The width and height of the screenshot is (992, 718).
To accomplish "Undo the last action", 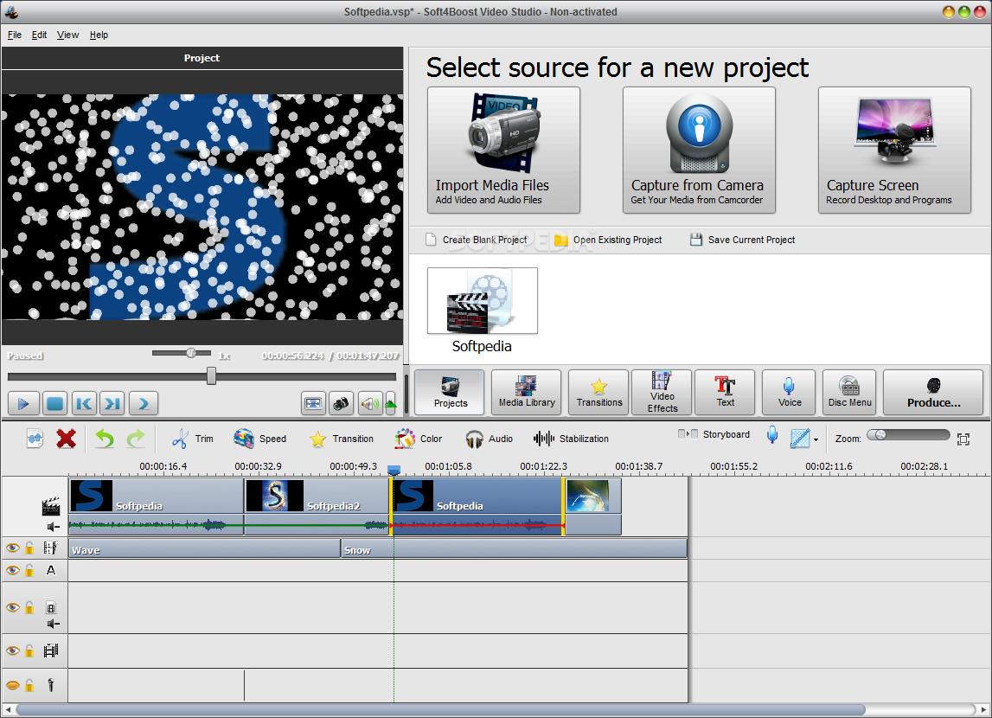I will click(105, 439).
